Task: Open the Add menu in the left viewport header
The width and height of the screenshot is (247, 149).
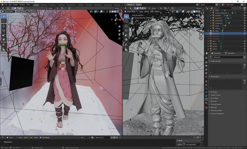Action: [29, 12]
